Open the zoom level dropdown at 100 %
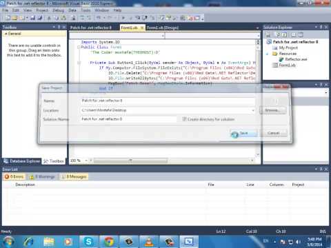 (86, 161)
